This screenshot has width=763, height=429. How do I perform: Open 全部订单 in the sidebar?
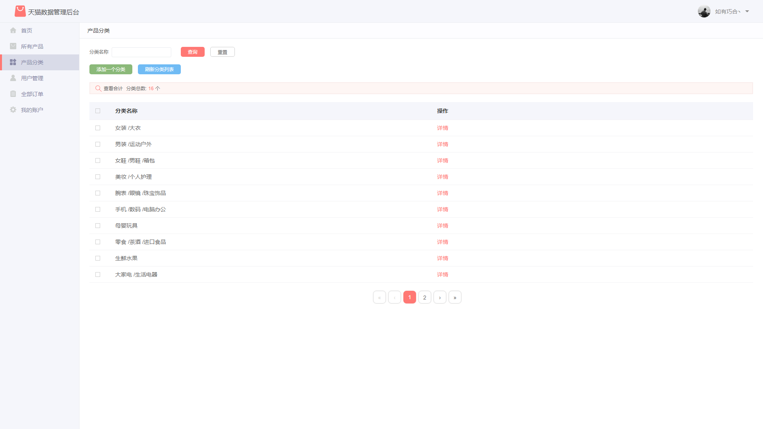coord(40,94)
